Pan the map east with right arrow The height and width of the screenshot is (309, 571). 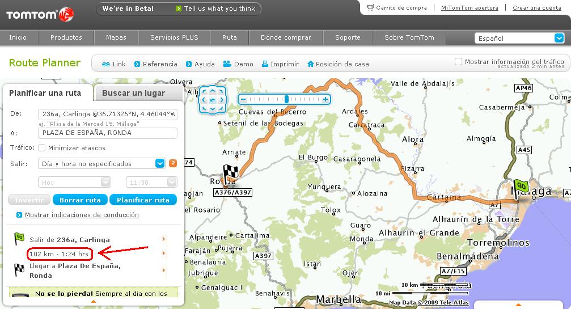222,100
